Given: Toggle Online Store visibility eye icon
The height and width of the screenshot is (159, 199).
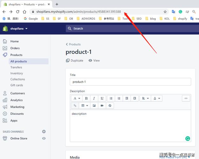Looking at the screenshot, I should (x=44, y=138).
